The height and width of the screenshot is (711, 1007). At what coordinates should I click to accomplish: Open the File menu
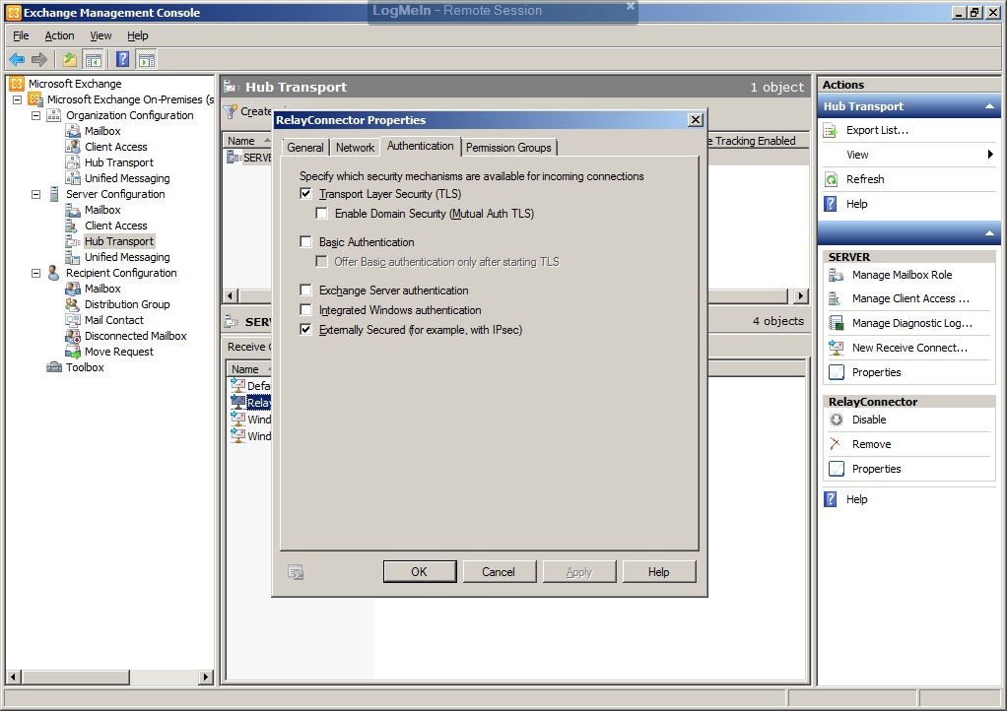pyautogui.click(x=22, y=35)
